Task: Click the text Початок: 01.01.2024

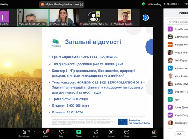Action: coord(67,112)
